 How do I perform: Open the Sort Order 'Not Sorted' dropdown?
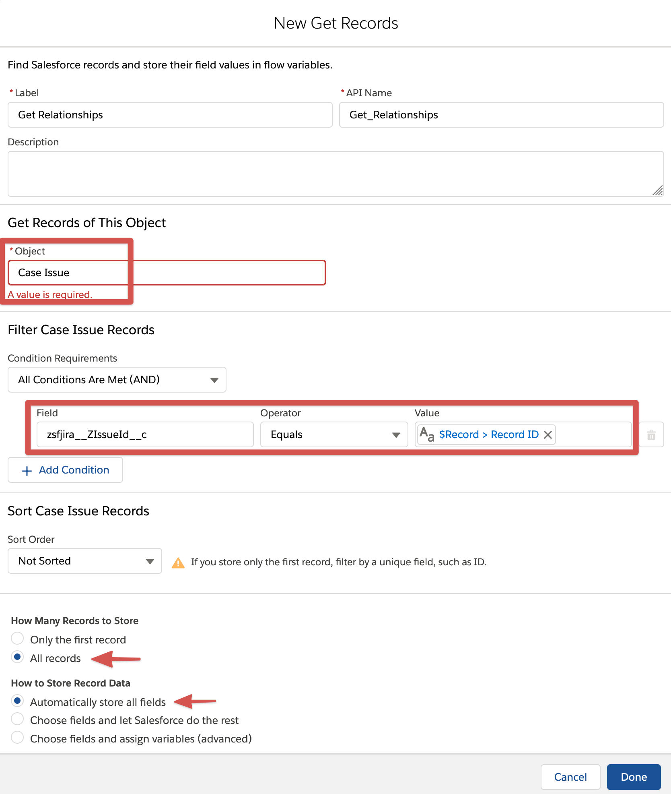tap(84, 561)
